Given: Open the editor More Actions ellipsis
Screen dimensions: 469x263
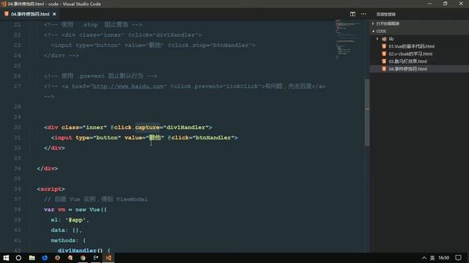Looking at the screenshot, I should click(x=363, y=14).
